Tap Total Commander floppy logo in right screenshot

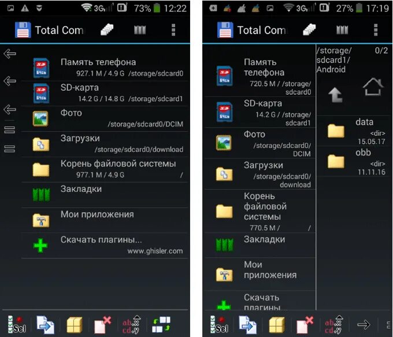click(x=225, y=30)
